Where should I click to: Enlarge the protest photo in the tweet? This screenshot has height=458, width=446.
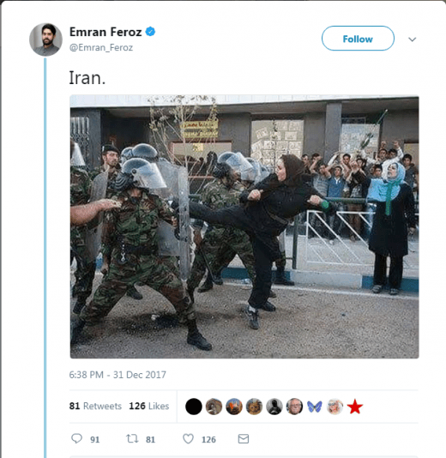pos(244,226)
